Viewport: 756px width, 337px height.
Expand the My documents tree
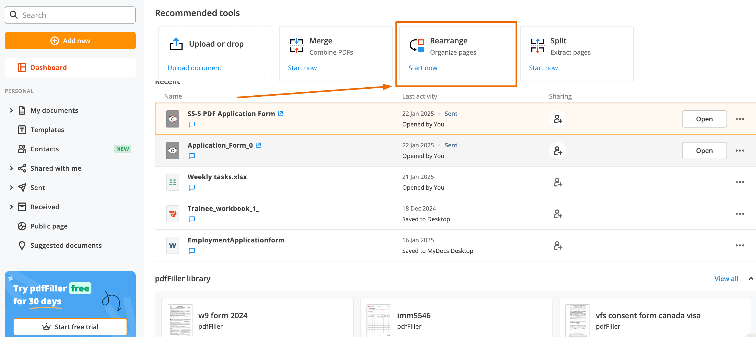12,110
